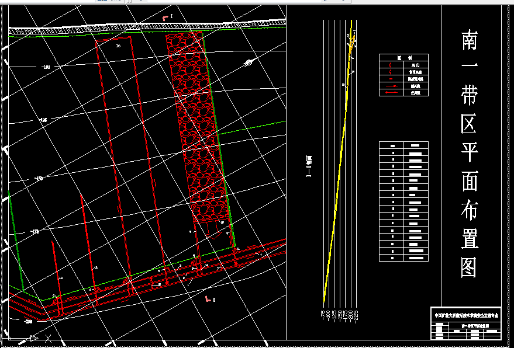Click the "-225" section axis label

pos(356,316)
